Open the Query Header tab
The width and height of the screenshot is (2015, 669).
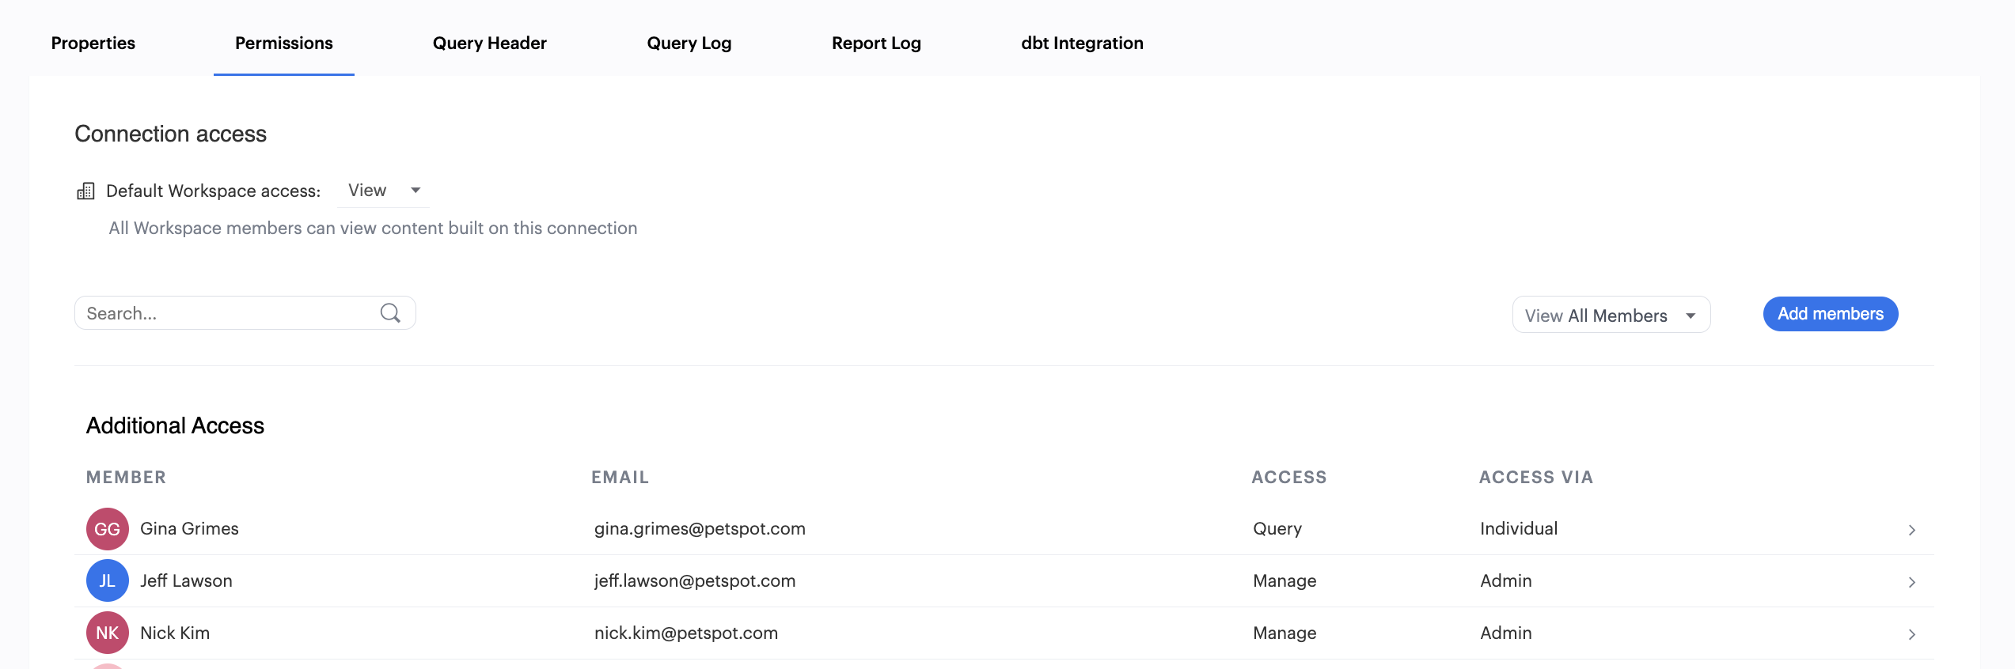tap(489, 43)
